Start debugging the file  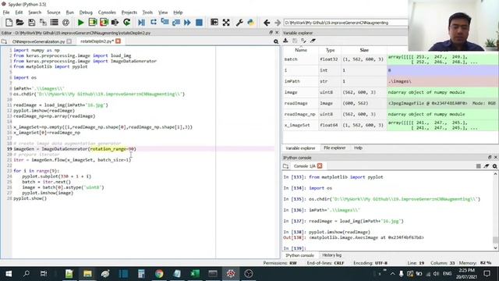pyautogui.click(x=142, y=23)
